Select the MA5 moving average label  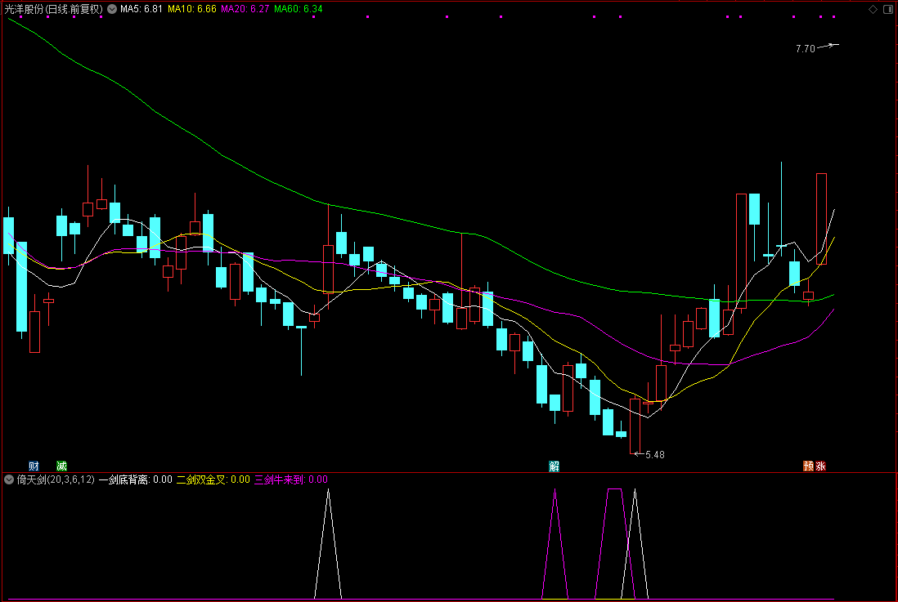pos(141,9)
